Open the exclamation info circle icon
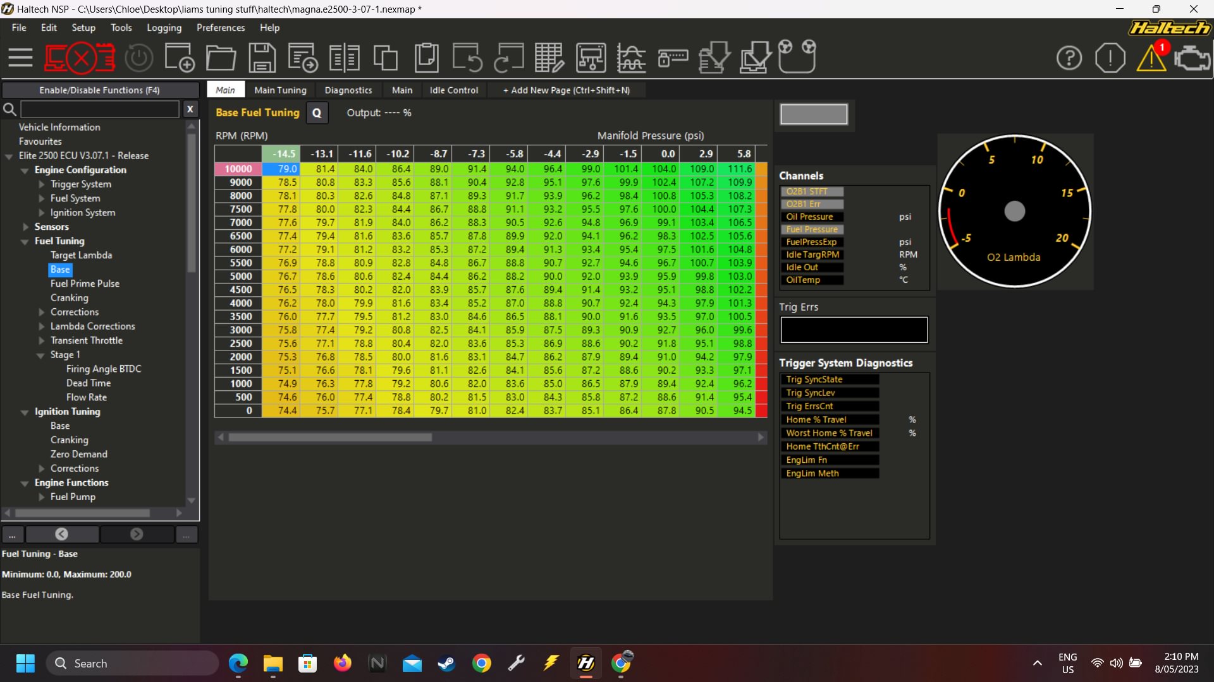The image size is (1214, 682). pyautogui.click(x=1110, y=58)
